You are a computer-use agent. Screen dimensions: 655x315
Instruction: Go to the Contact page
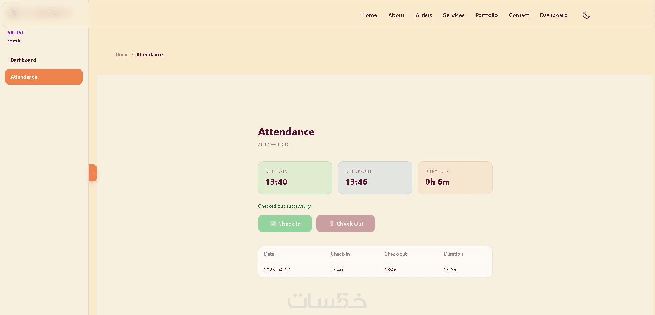[x=519, y=15]
